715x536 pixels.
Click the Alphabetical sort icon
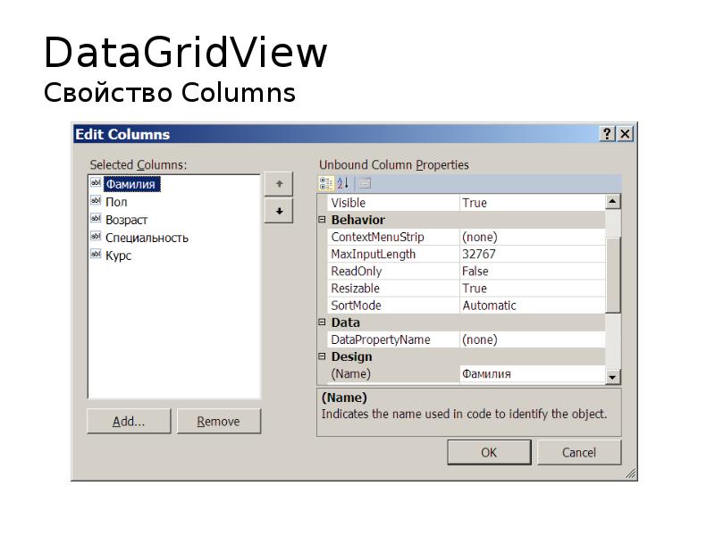click(343, 184)
